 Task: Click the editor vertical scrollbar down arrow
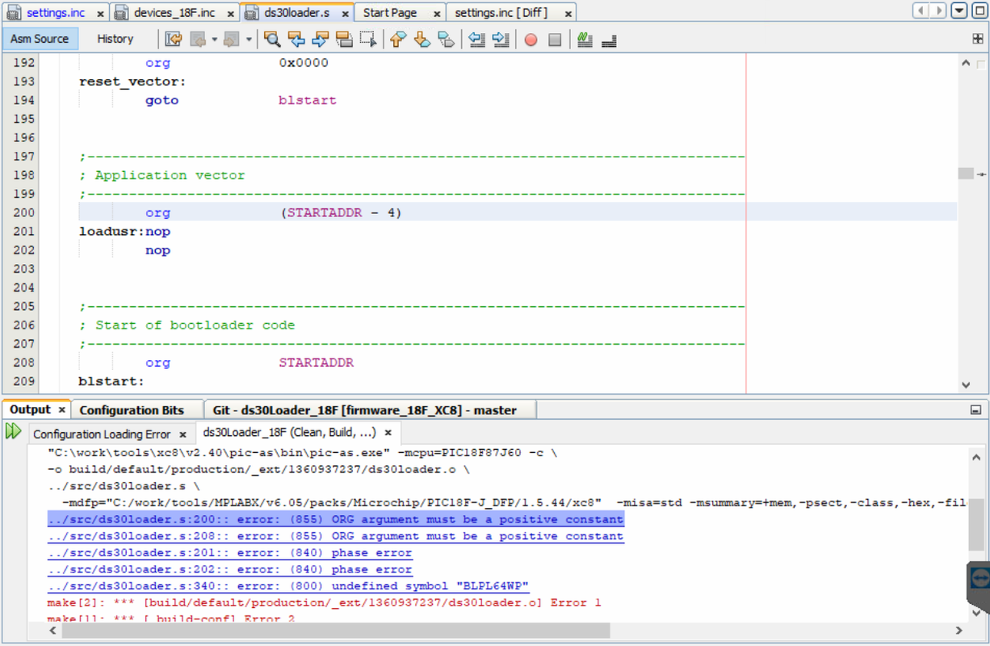click(x=966, y=385)
